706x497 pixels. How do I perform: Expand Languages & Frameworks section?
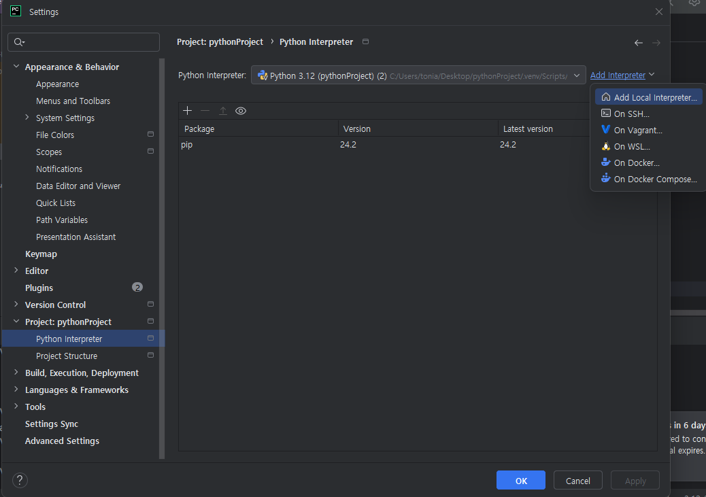tap(16, 390)
